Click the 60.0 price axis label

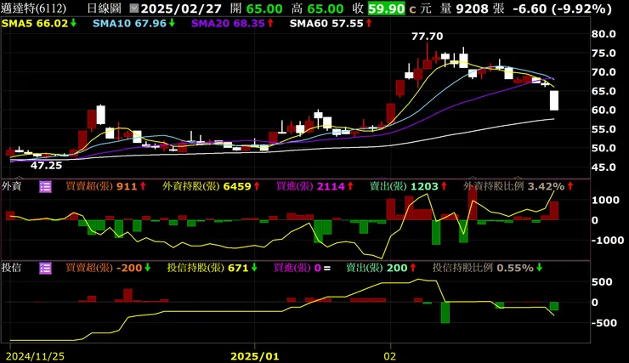point(603,110)
